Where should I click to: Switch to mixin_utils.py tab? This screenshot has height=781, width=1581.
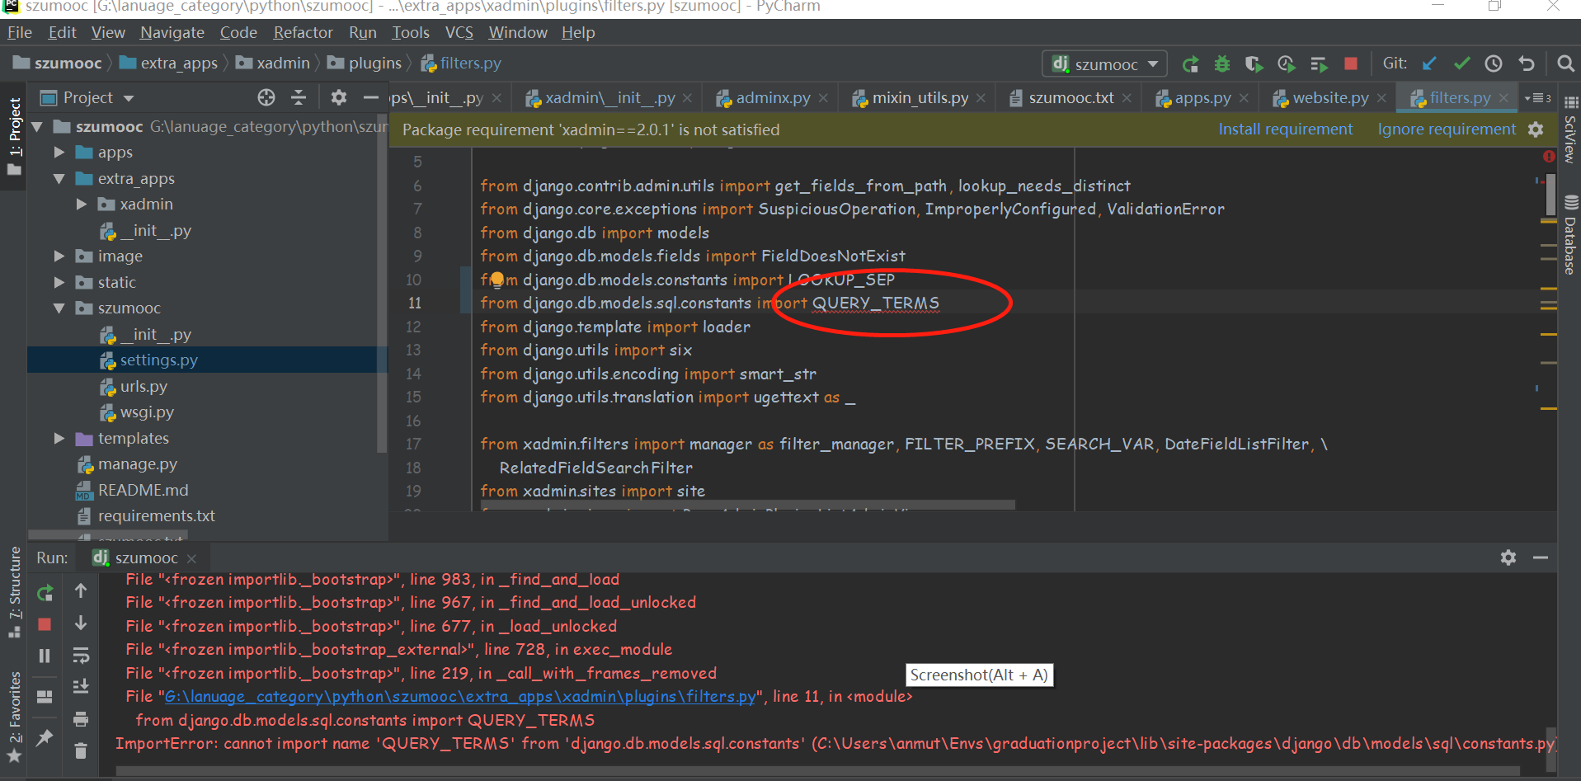(920, 97)
